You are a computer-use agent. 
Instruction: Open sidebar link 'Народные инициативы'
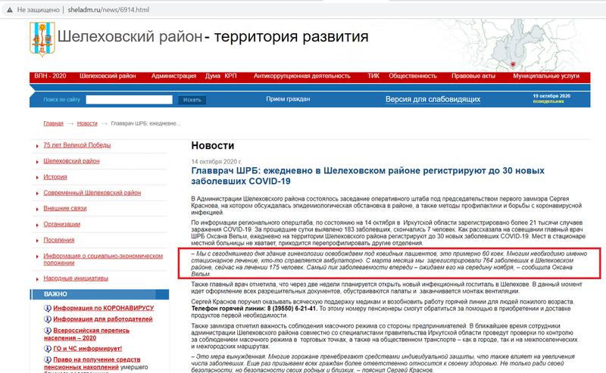[x=76, y=278]
